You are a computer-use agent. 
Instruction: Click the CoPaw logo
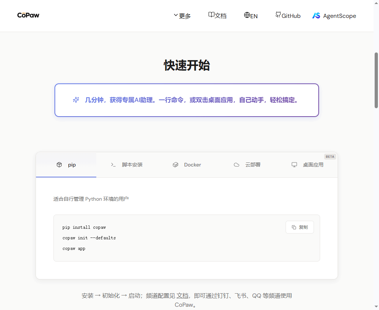[x=28, y=15]
